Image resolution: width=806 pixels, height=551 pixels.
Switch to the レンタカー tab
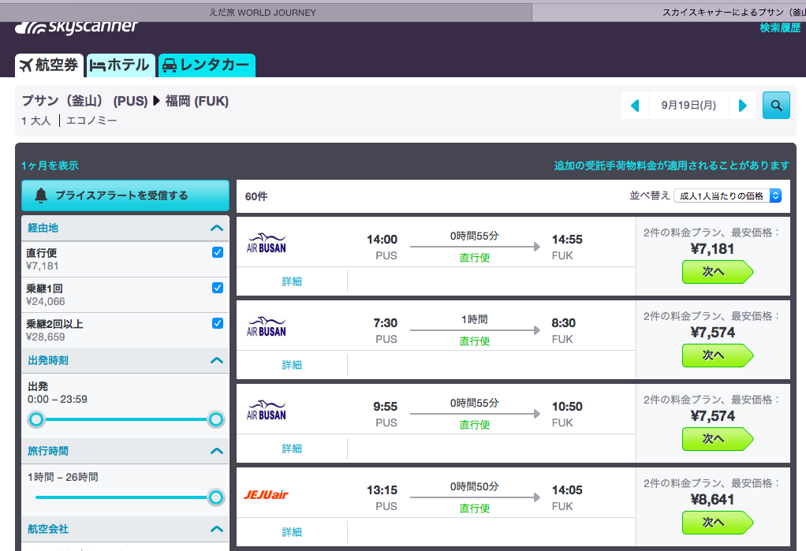[x=207, y=65]
